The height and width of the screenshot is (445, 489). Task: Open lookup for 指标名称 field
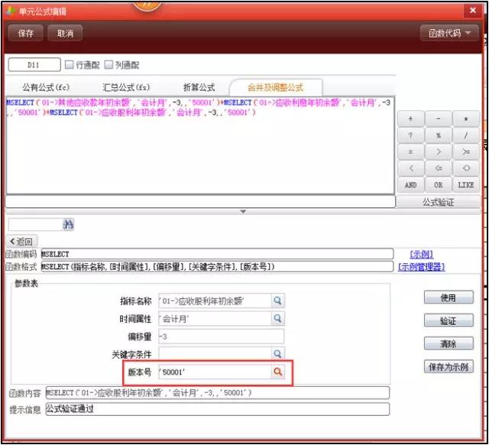tap(278, 301)
